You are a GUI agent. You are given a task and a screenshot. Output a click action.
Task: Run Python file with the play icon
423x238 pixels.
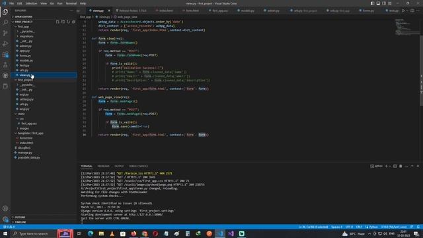point(403,11)
